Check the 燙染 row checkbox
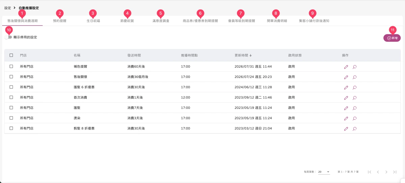 click(x=11, y=118)
